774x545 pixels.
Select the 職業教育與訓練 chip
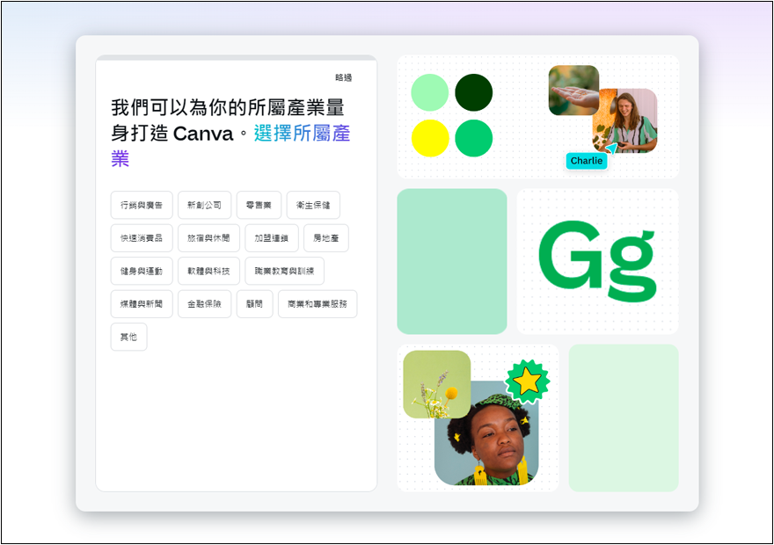[x=285, y=271]
